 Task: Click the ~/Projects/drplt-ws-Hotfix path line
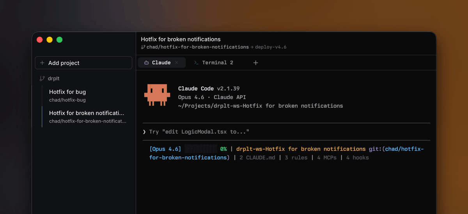click(x=261, y=106)
